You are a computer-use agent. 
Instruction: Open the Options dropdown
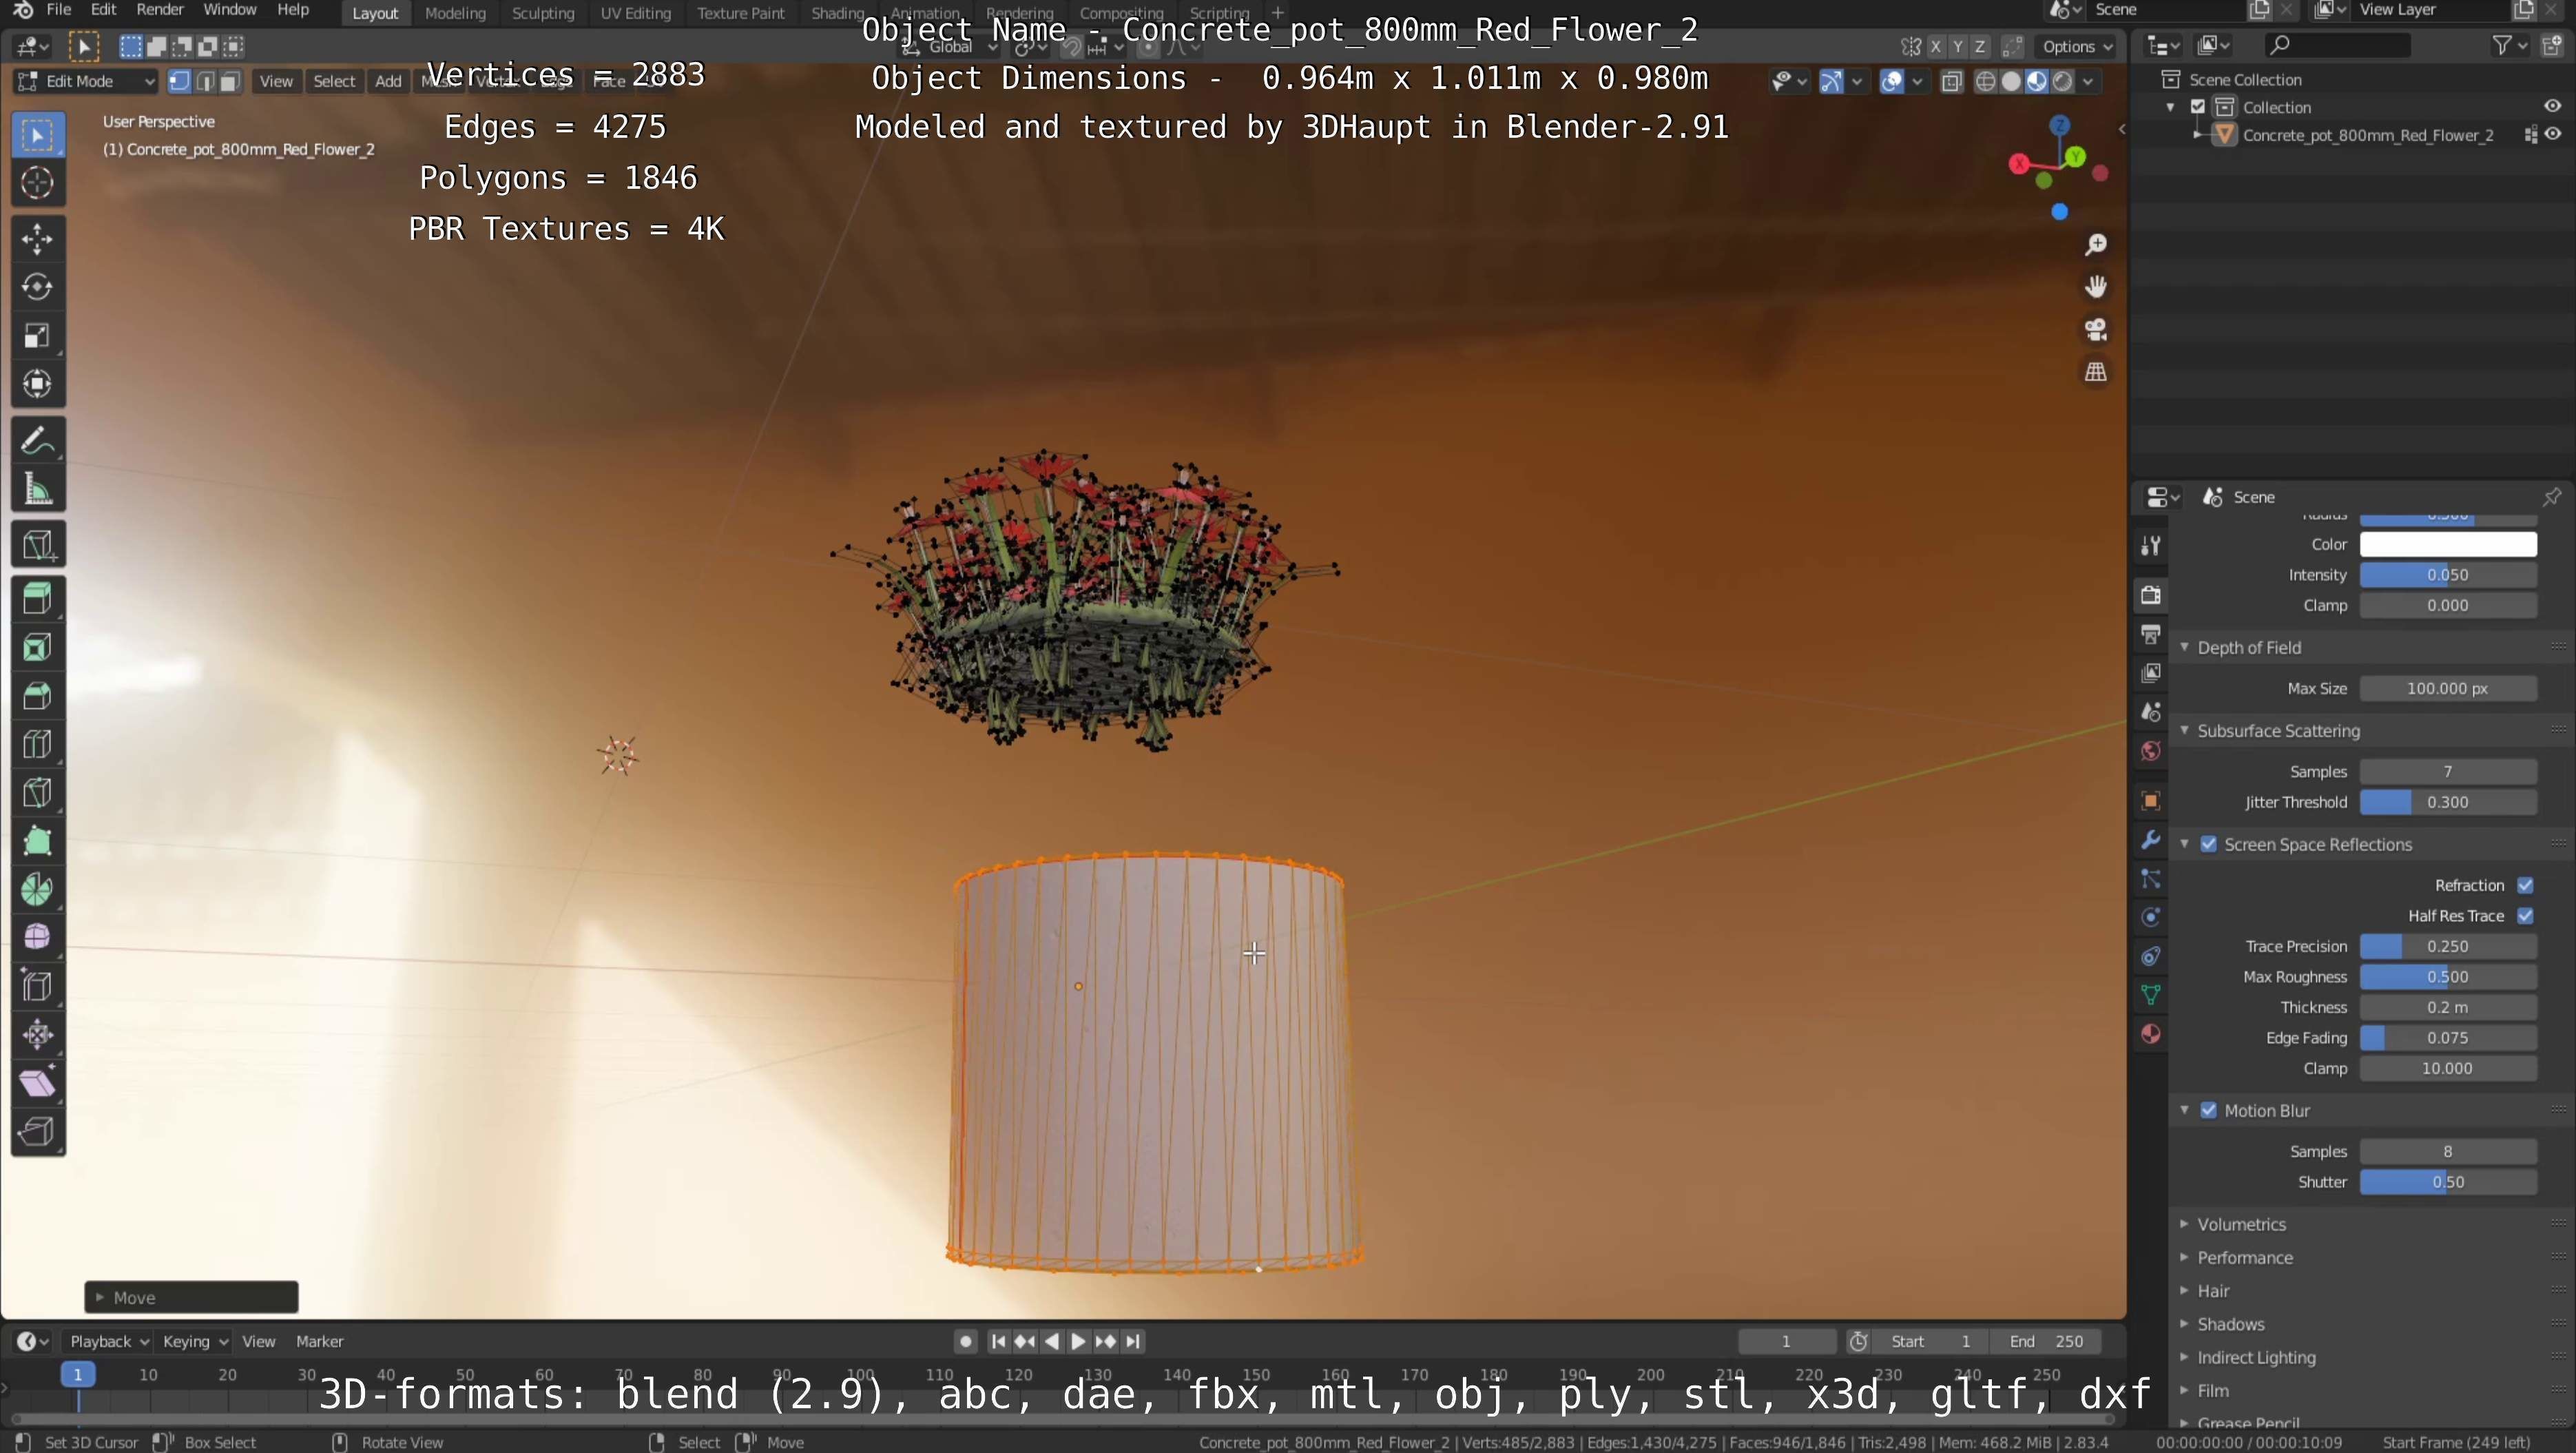pos(2076,46)
